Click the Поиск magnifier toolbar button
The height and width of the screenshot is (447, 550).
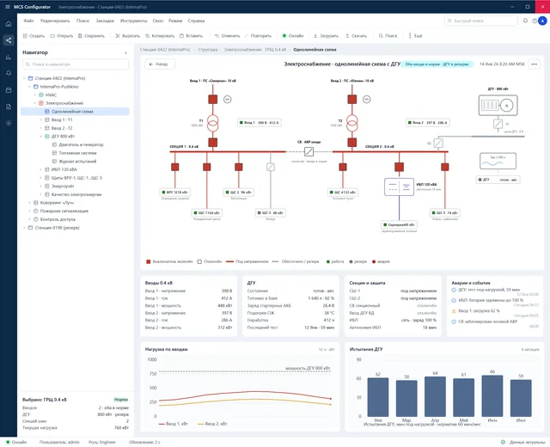388,36
